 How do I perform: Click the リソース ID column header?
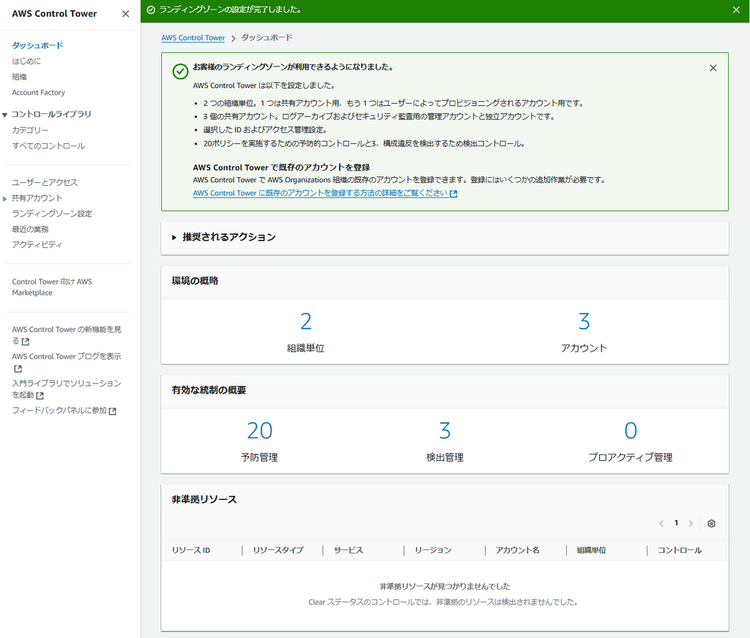click(x=191, y=550)
